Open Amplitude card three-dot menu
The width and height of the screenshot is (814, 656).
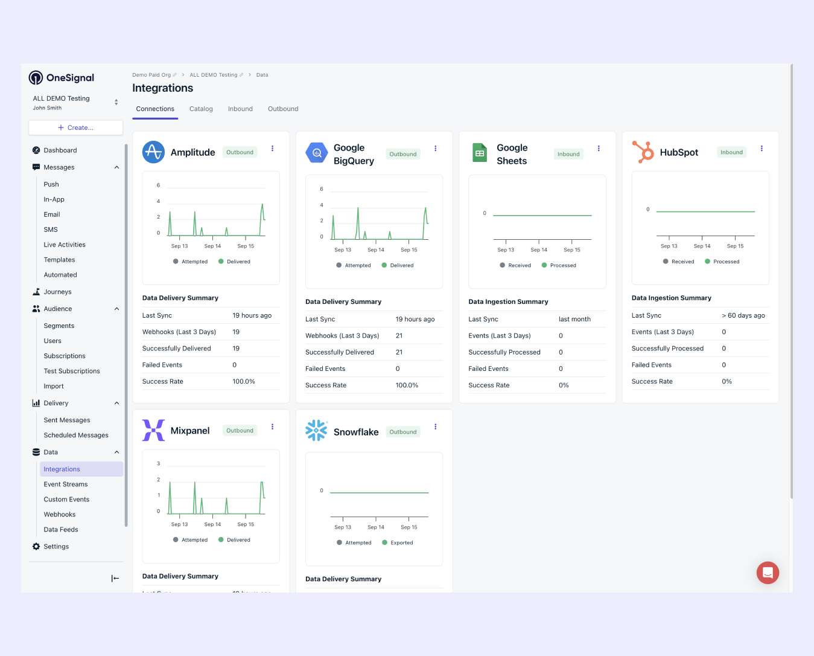(273, 149)
